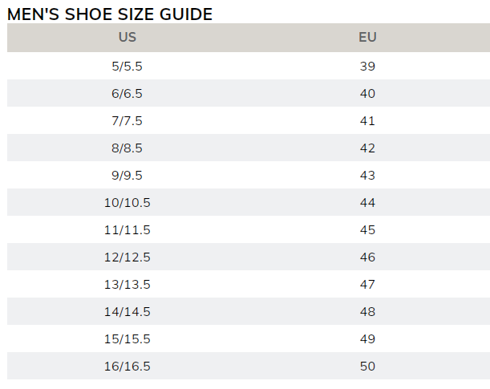The height and width of the screenshot is (389, 490).
Task: Click the EU size 42 cell
Action: (367, 148)
